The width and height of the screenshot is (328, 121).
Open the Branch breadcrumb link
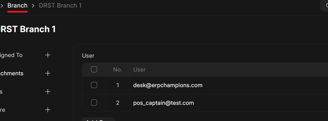point(17,5)
